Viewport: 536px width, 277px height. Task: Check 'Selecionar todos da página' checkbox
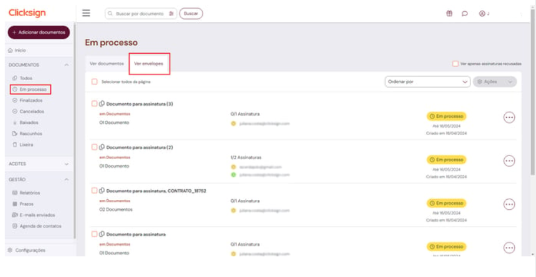(94, 82)
